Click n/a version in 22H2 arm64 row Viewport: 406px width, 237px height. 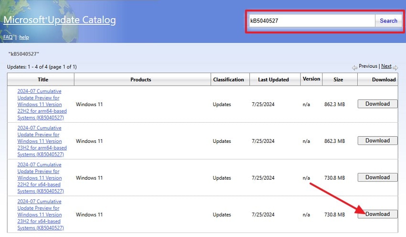coord(306,104)
